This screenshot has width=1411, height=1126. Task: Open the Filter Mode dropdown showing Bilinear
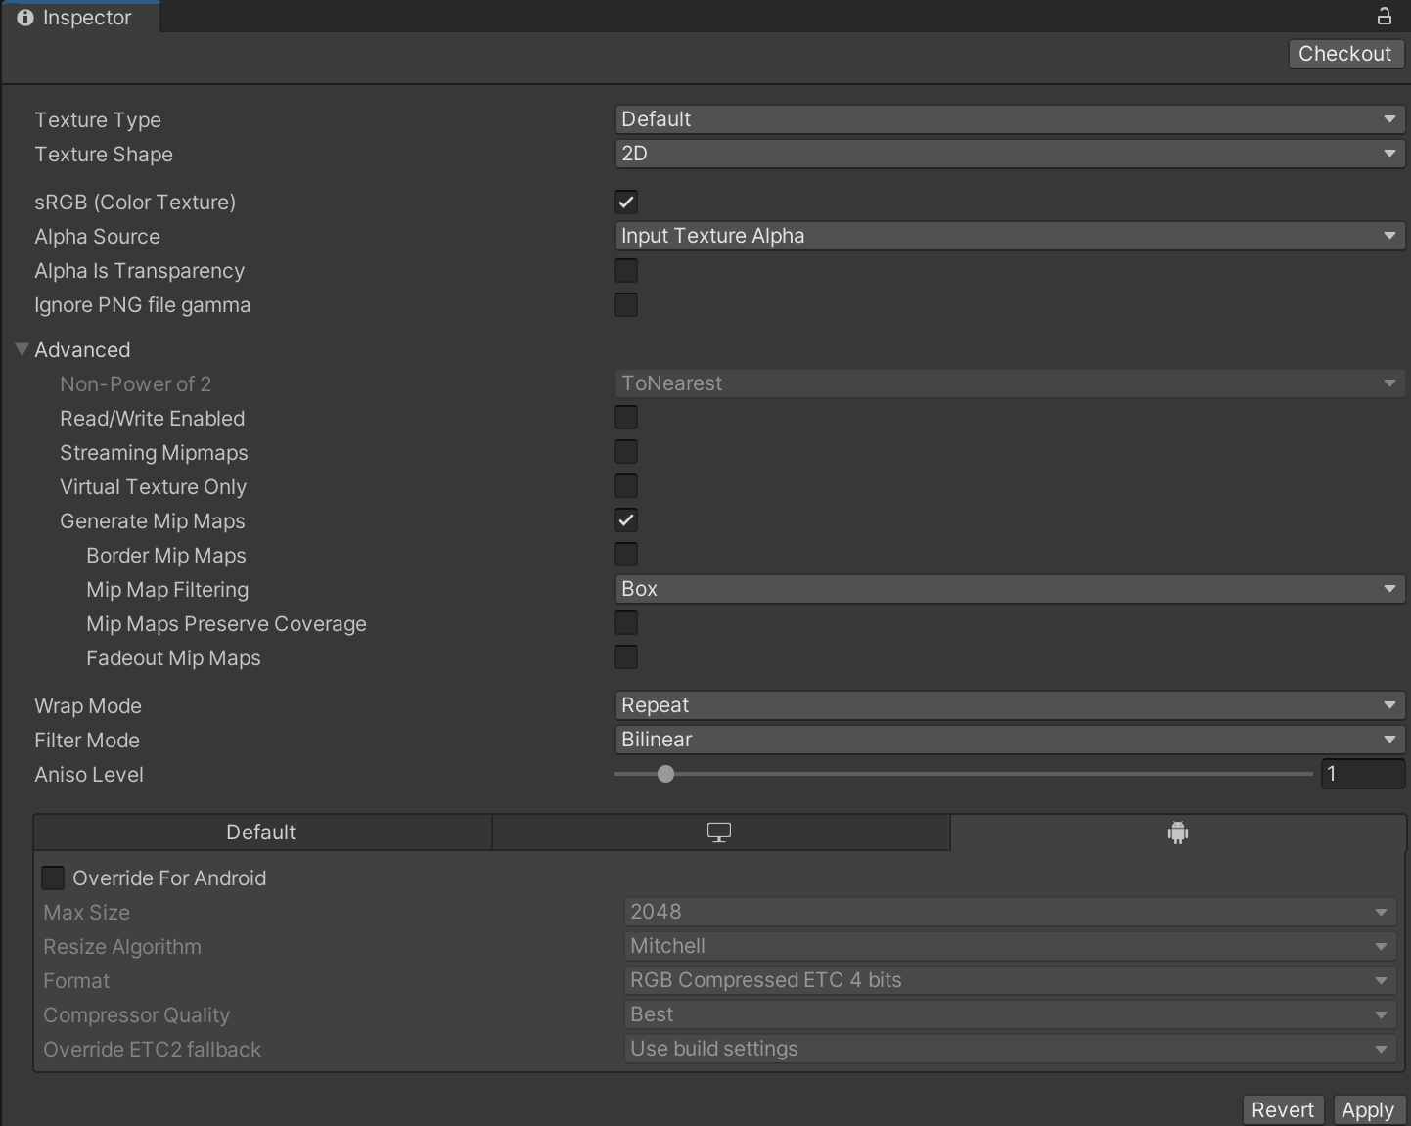click(1009, 740)
